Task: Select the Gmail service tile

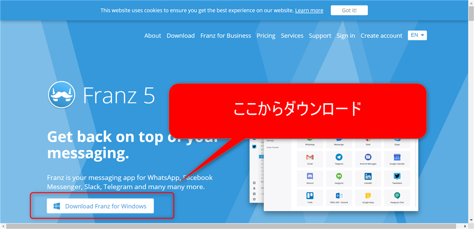Action: click(310, 159)
